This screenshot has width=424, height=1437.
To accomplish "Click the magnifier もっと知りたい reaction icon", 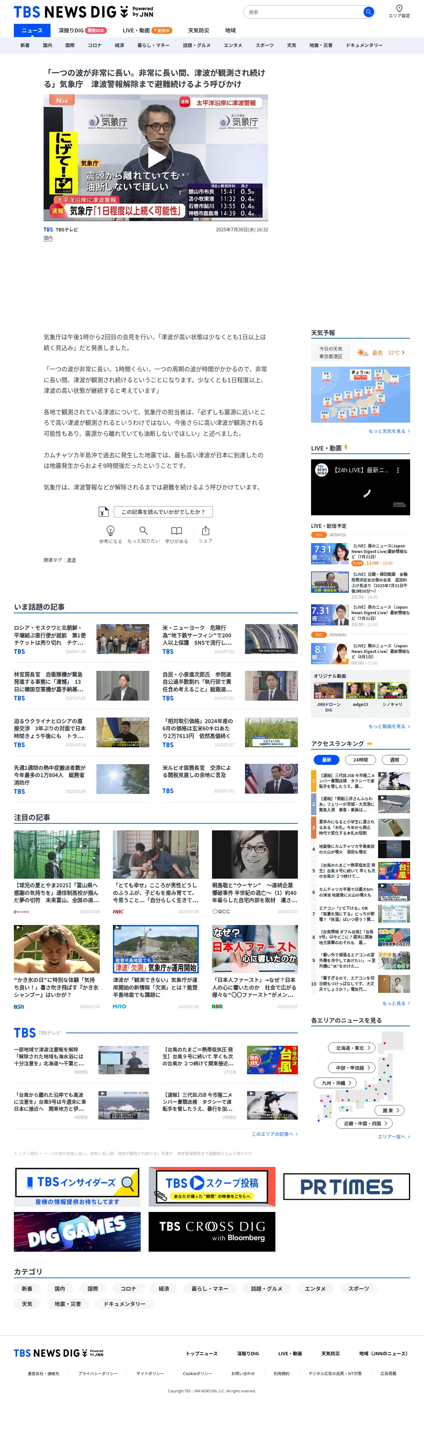I will click(x=143, y=531).
